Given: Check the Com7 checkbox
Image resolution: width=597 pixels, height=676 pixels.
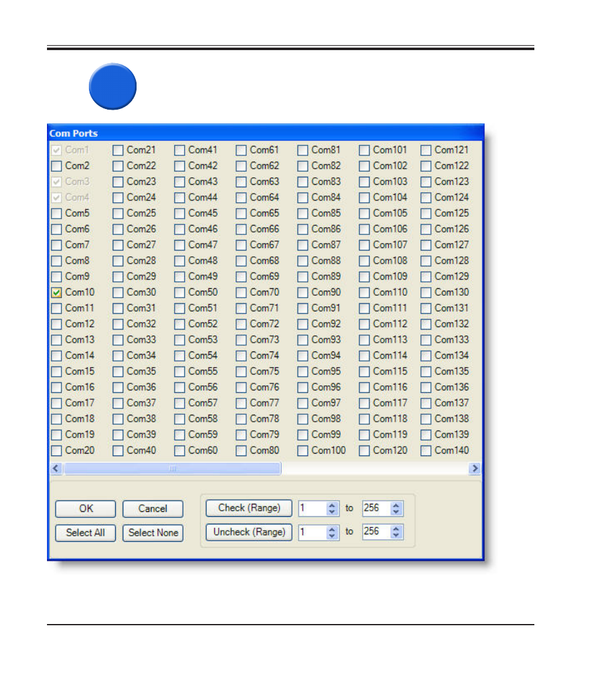Looking at the screenshot, I should 56,245.
